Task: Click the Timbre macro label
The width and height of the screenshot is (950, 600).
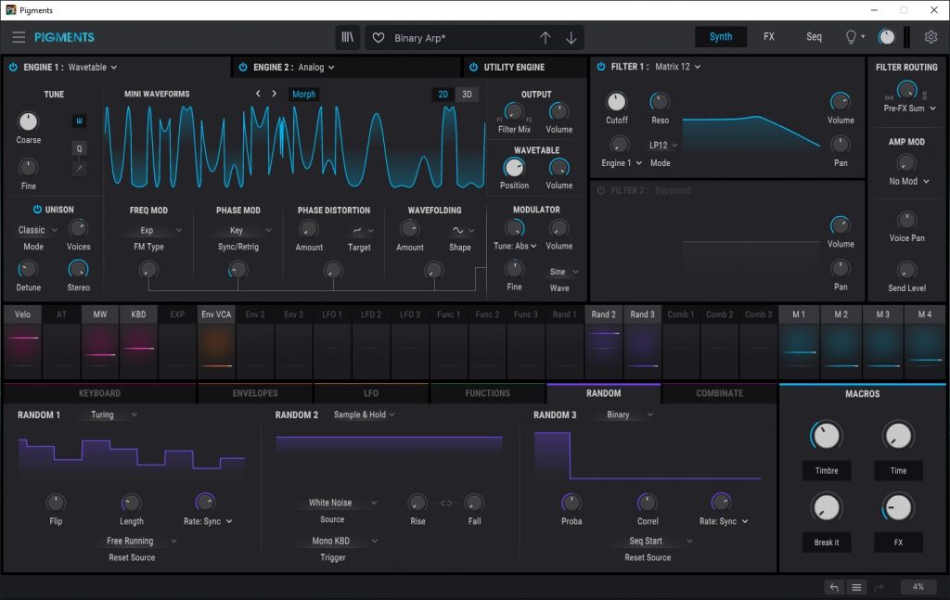Action: pyautogui.click(x=827, y=470)
